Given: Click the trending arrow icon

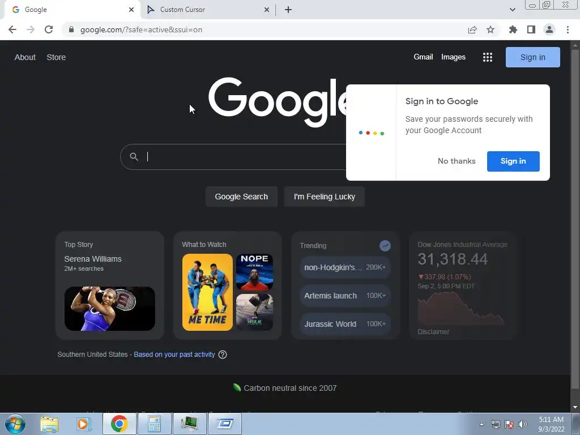Looking at the screenshot, I should [x=385, y=246].
